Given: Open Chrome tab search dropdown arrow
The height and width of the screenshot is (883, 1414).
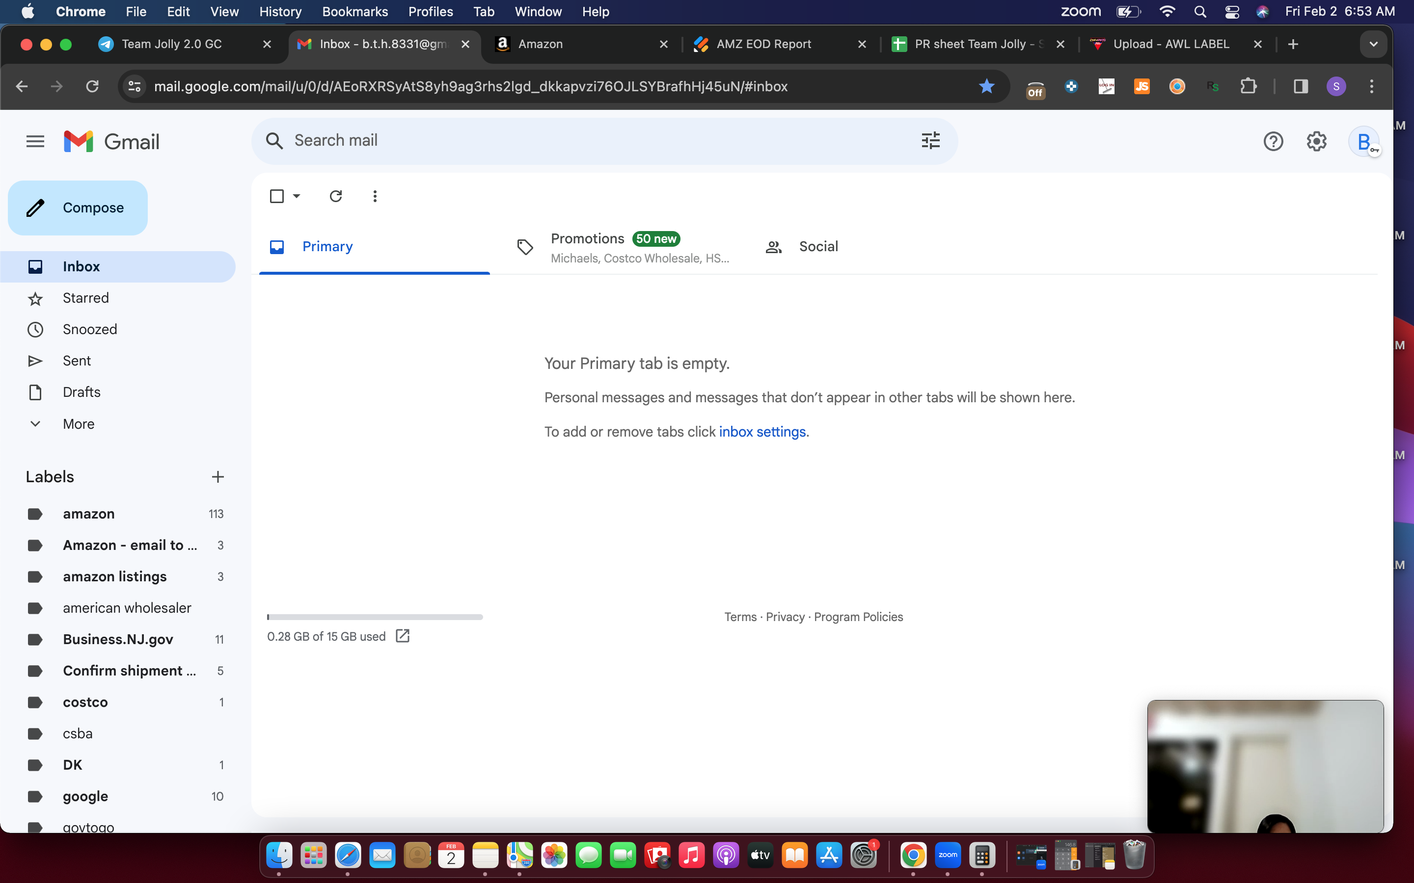Looking at the screenshot, I should pyautogui.click(x=1373, y=44).
